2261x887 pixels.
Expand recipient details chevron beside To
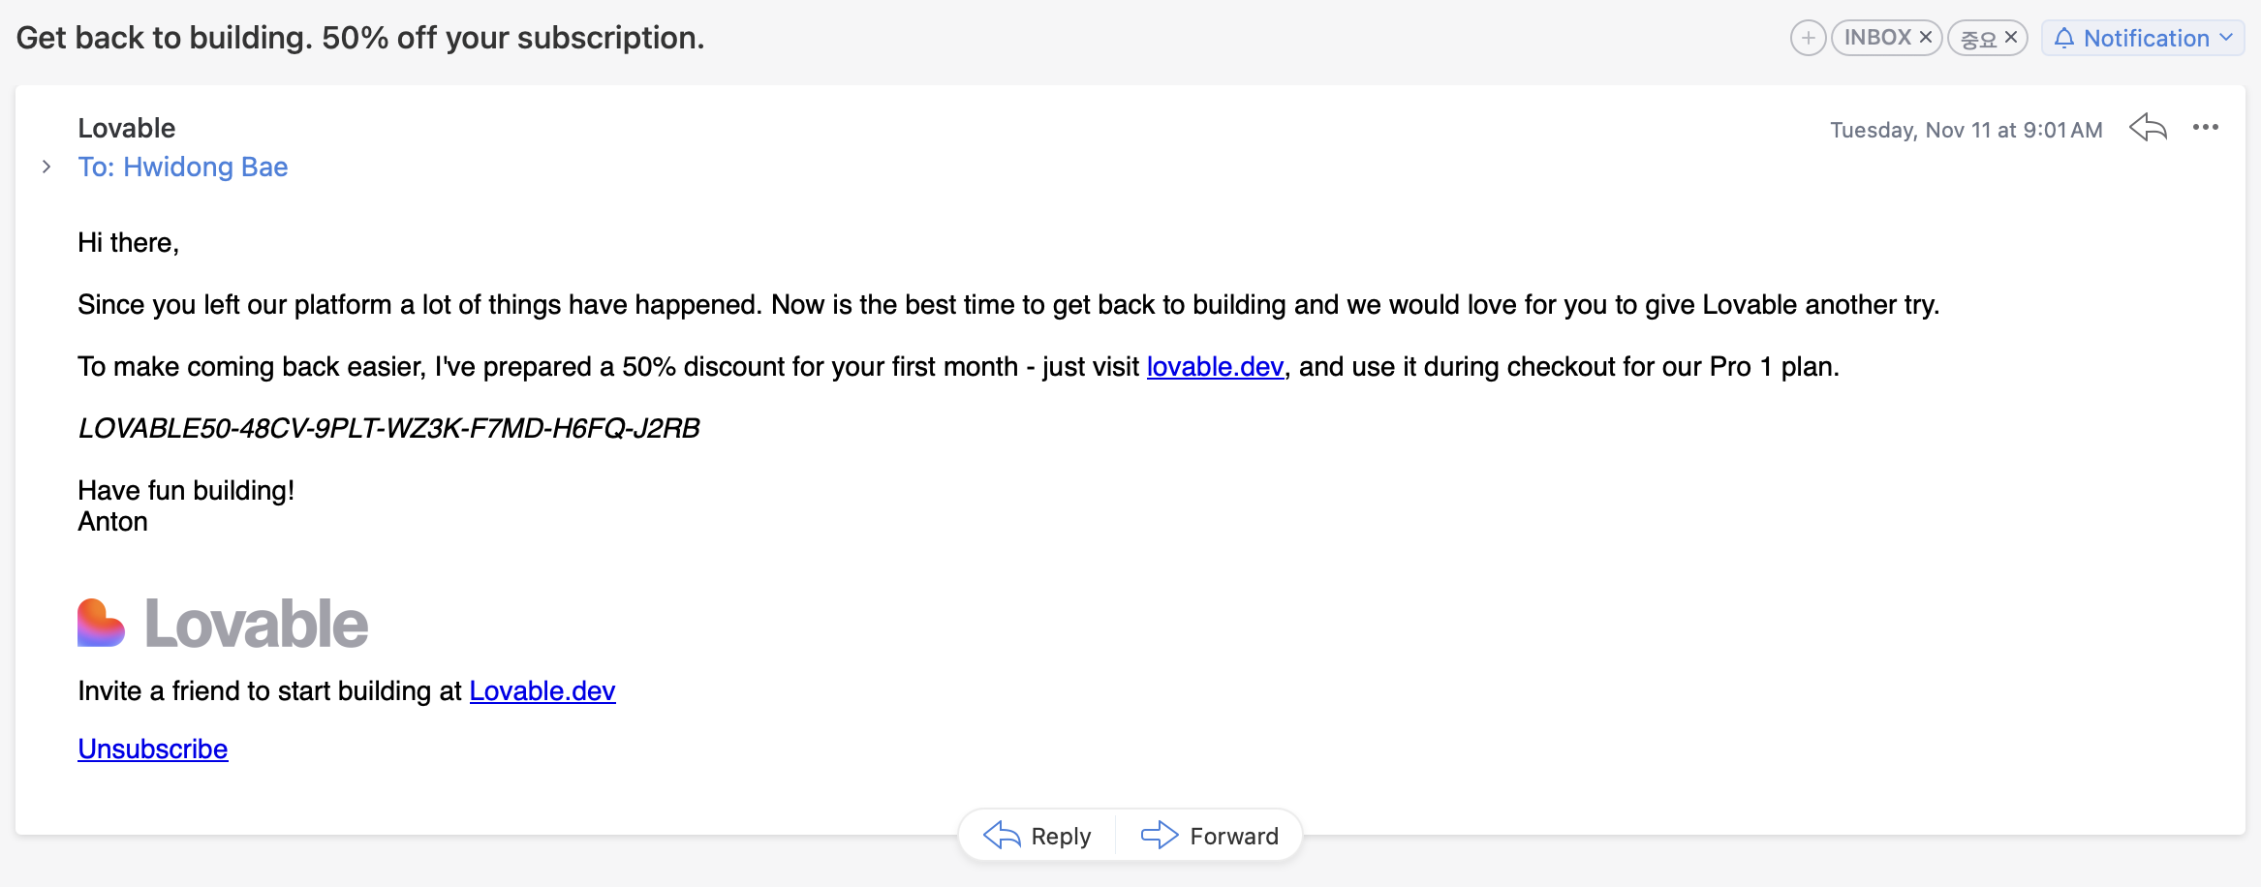[x=46, y=167]
